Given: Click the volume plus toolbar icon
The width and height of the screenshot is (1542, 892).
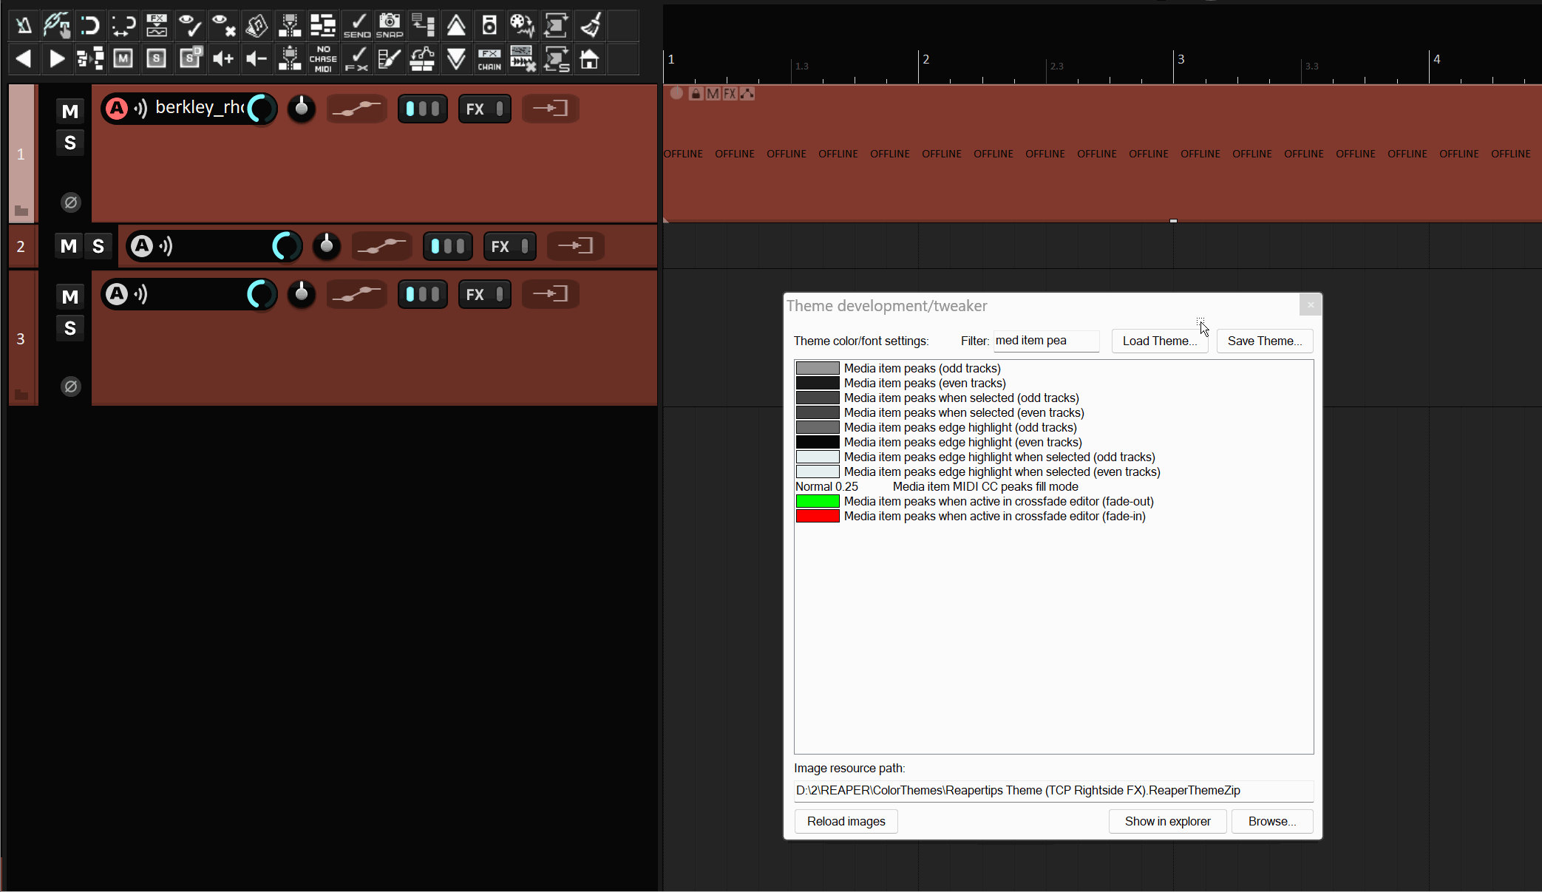Looking at the screenshot, I should point(223,58).
